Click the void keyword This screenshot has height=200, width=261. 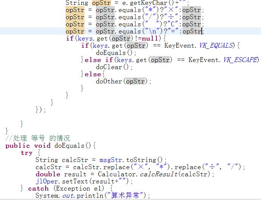(42, 146)
